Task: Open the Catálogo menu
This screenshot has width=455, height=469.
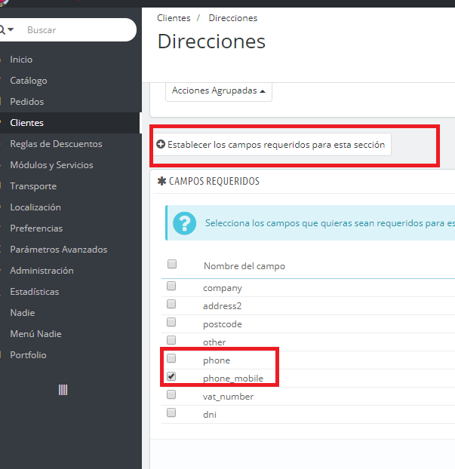Action: click(x=29, y=81)
